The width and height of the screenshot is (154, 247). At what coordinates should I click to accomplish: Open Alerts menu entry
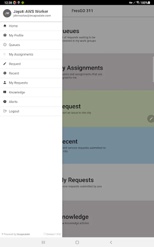(x=31, y=102)
